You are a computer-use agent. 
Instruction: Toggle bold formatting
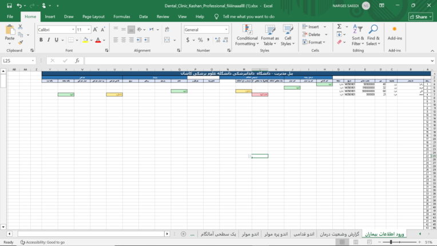coord(41,40)
